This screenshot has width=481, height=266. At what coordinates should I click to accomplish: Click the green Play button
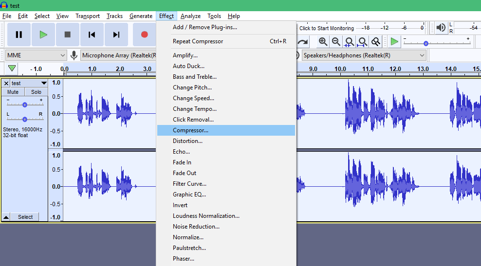coord(43,35)
